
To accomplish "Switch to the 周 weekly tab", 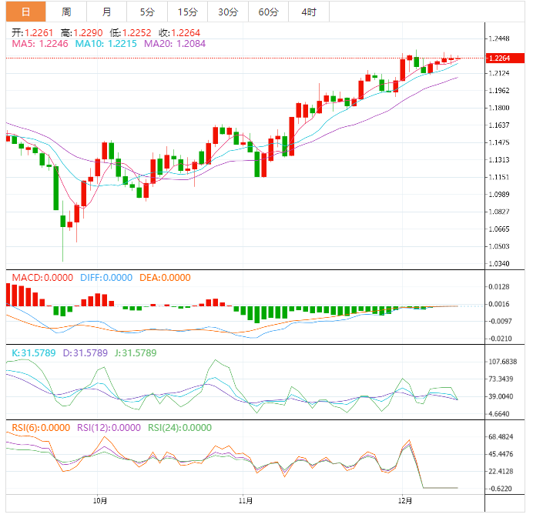I will point(66,12).
